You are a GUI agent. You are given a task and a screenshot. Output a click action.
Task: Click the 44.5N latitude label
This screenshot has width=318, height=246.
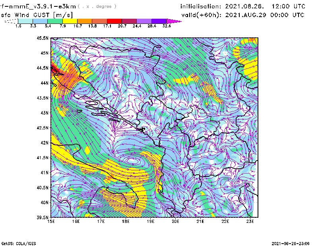coord(43,68)
